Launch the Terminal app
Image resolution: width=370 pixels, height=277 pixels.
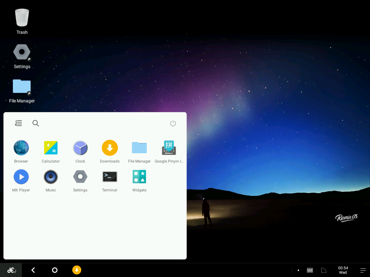[110, 177]
